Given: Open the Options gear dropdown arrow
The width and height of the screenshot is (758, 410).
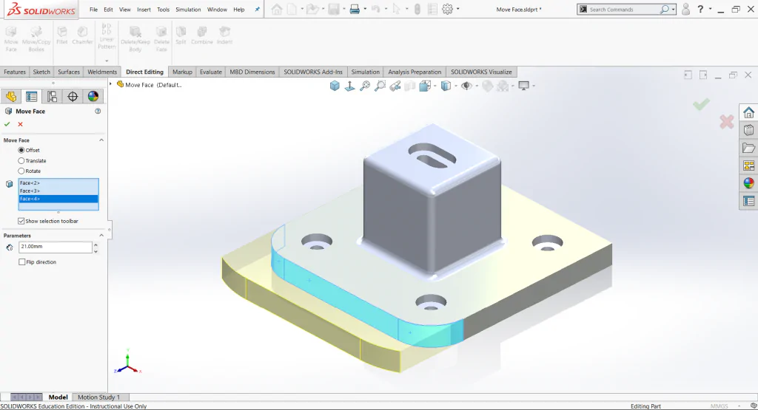Looking at the screenshot, I should tap(457, 9).
